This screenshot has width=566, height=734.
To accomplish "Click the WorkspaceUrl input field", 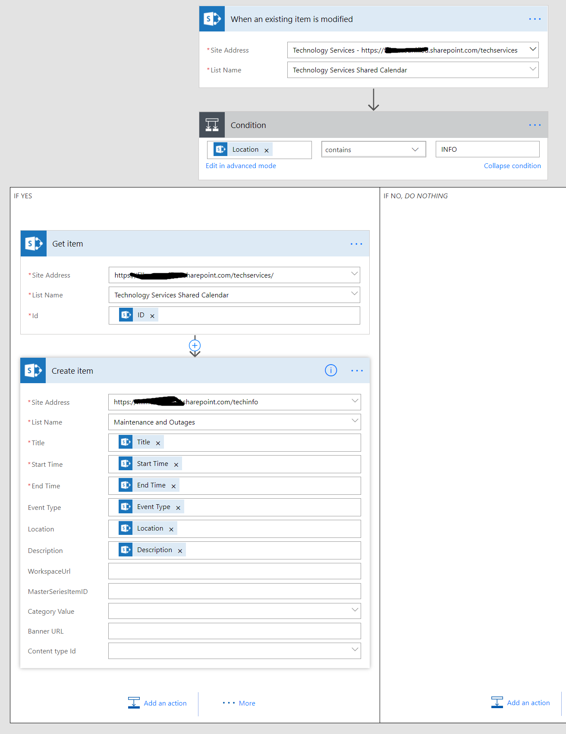I will click(234, 571).
